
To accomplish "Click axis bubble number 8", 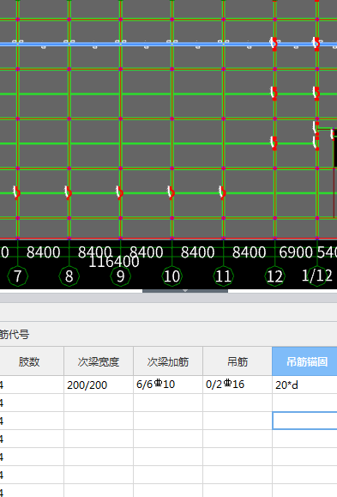I will tap(69, 276).
